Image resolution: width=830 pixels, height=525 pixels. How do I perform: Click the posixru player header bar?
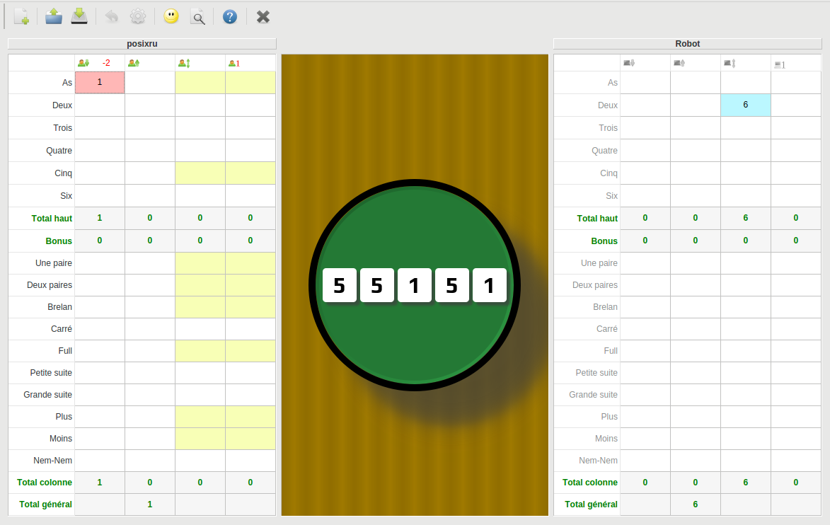click(x=142, y=44)
